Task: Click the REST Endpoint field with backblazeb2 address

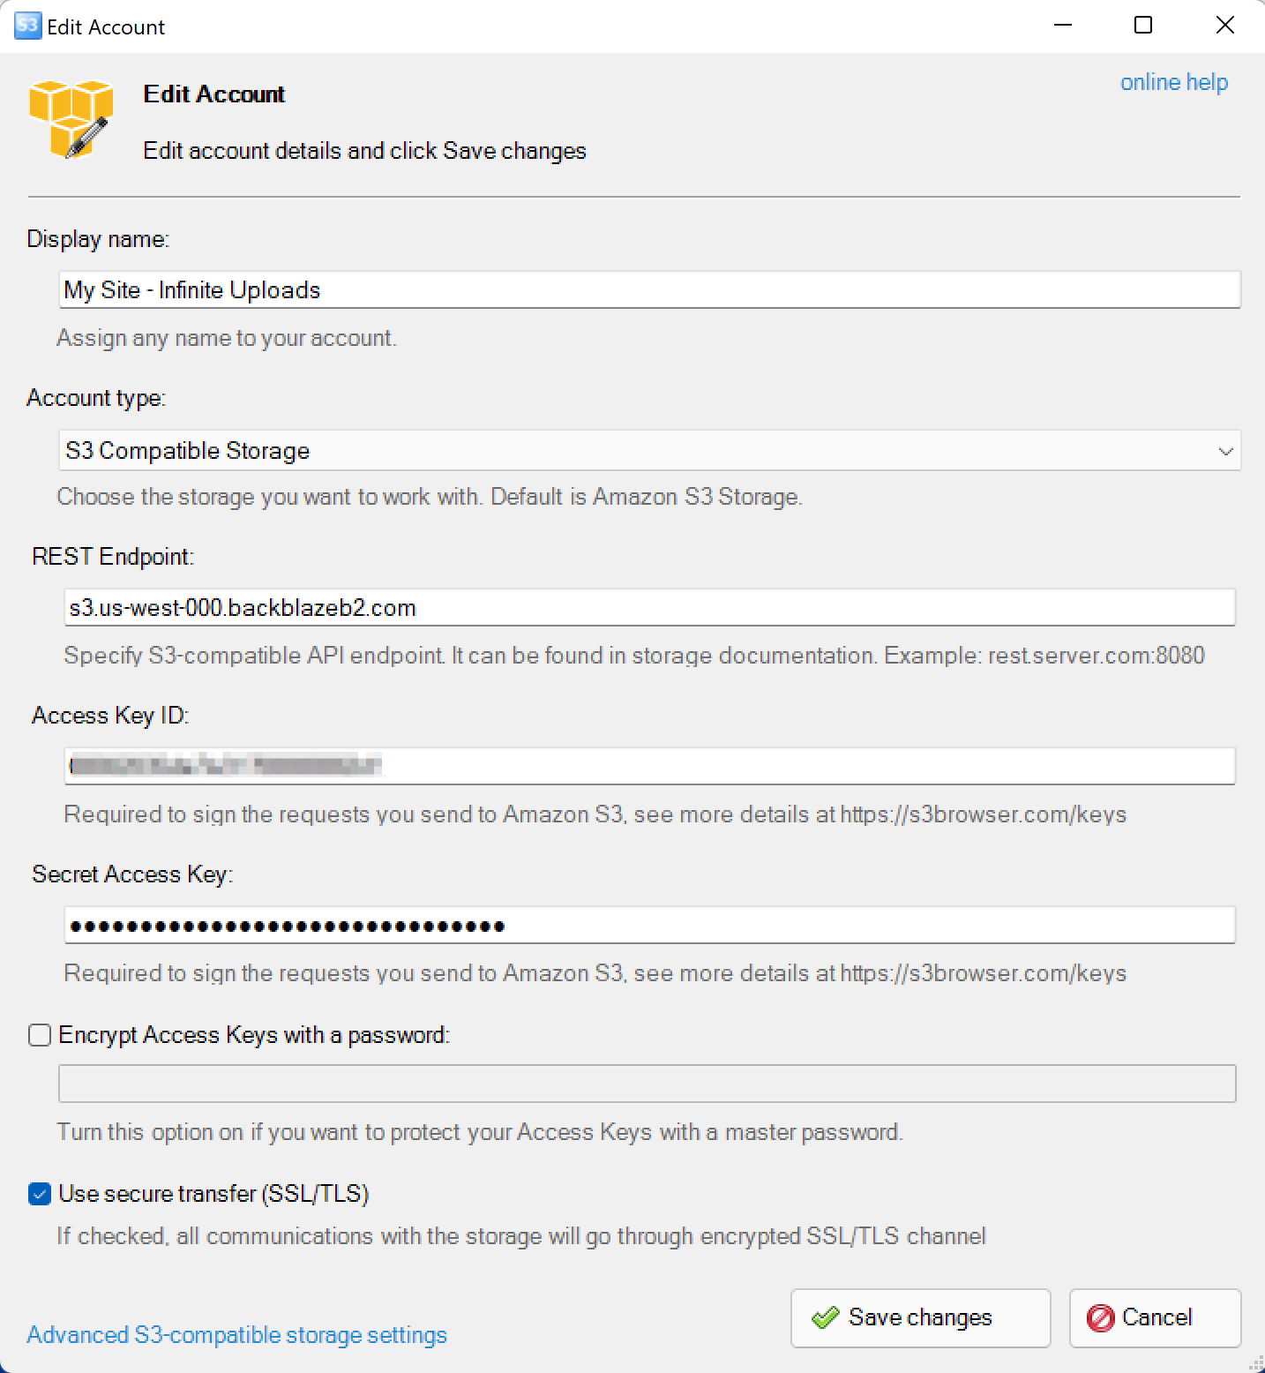Action: (x=648, y=607)
